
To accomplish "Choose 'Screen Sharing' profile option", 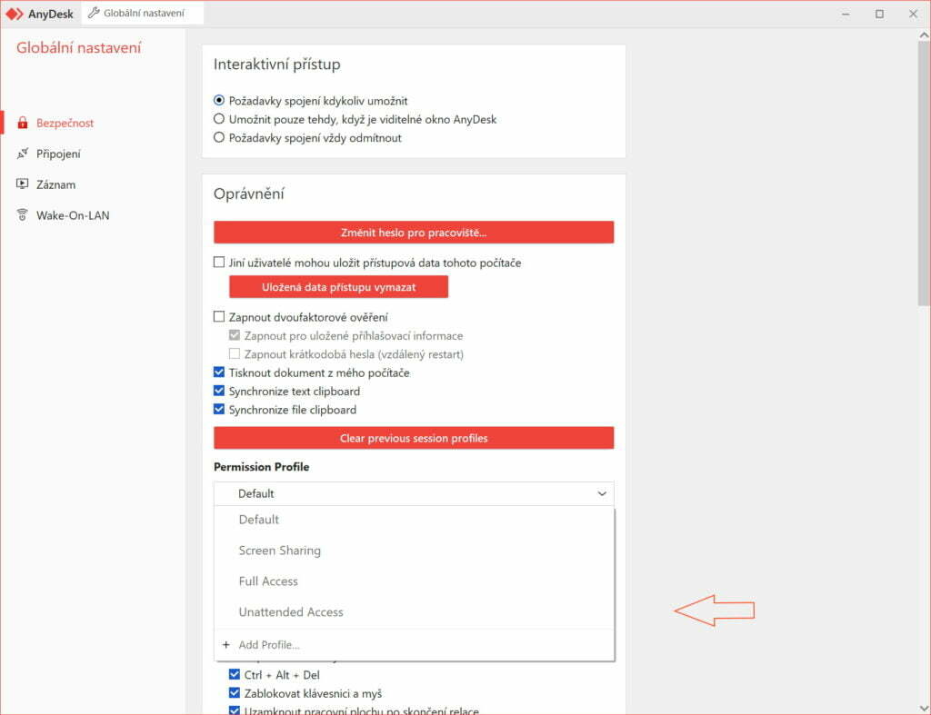I will click(x=414, y=550).
